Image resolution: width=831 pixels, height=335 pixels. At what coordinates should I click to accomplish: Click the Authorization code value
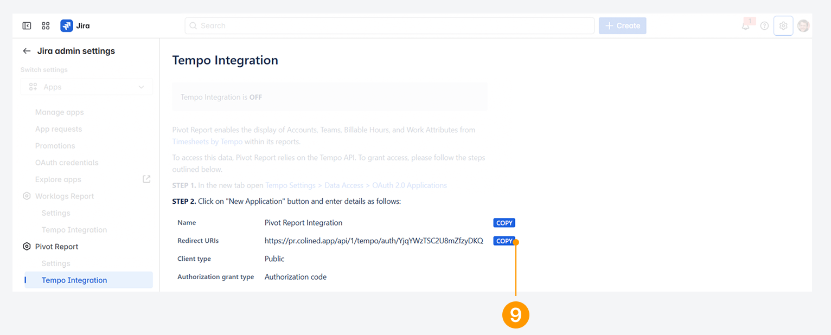(x=296, y=277)
